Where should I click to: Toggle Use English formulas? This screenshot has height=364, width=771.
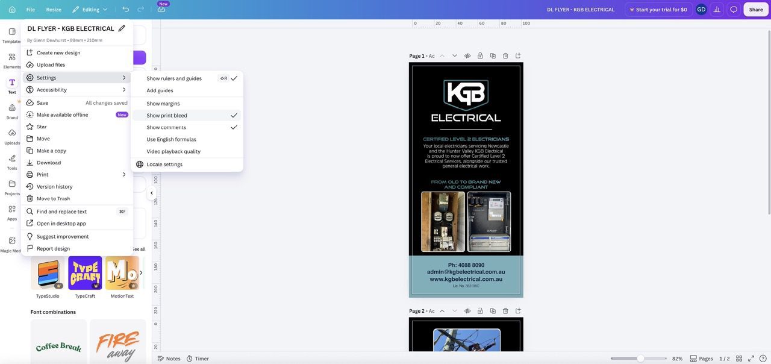click(187, 139)
